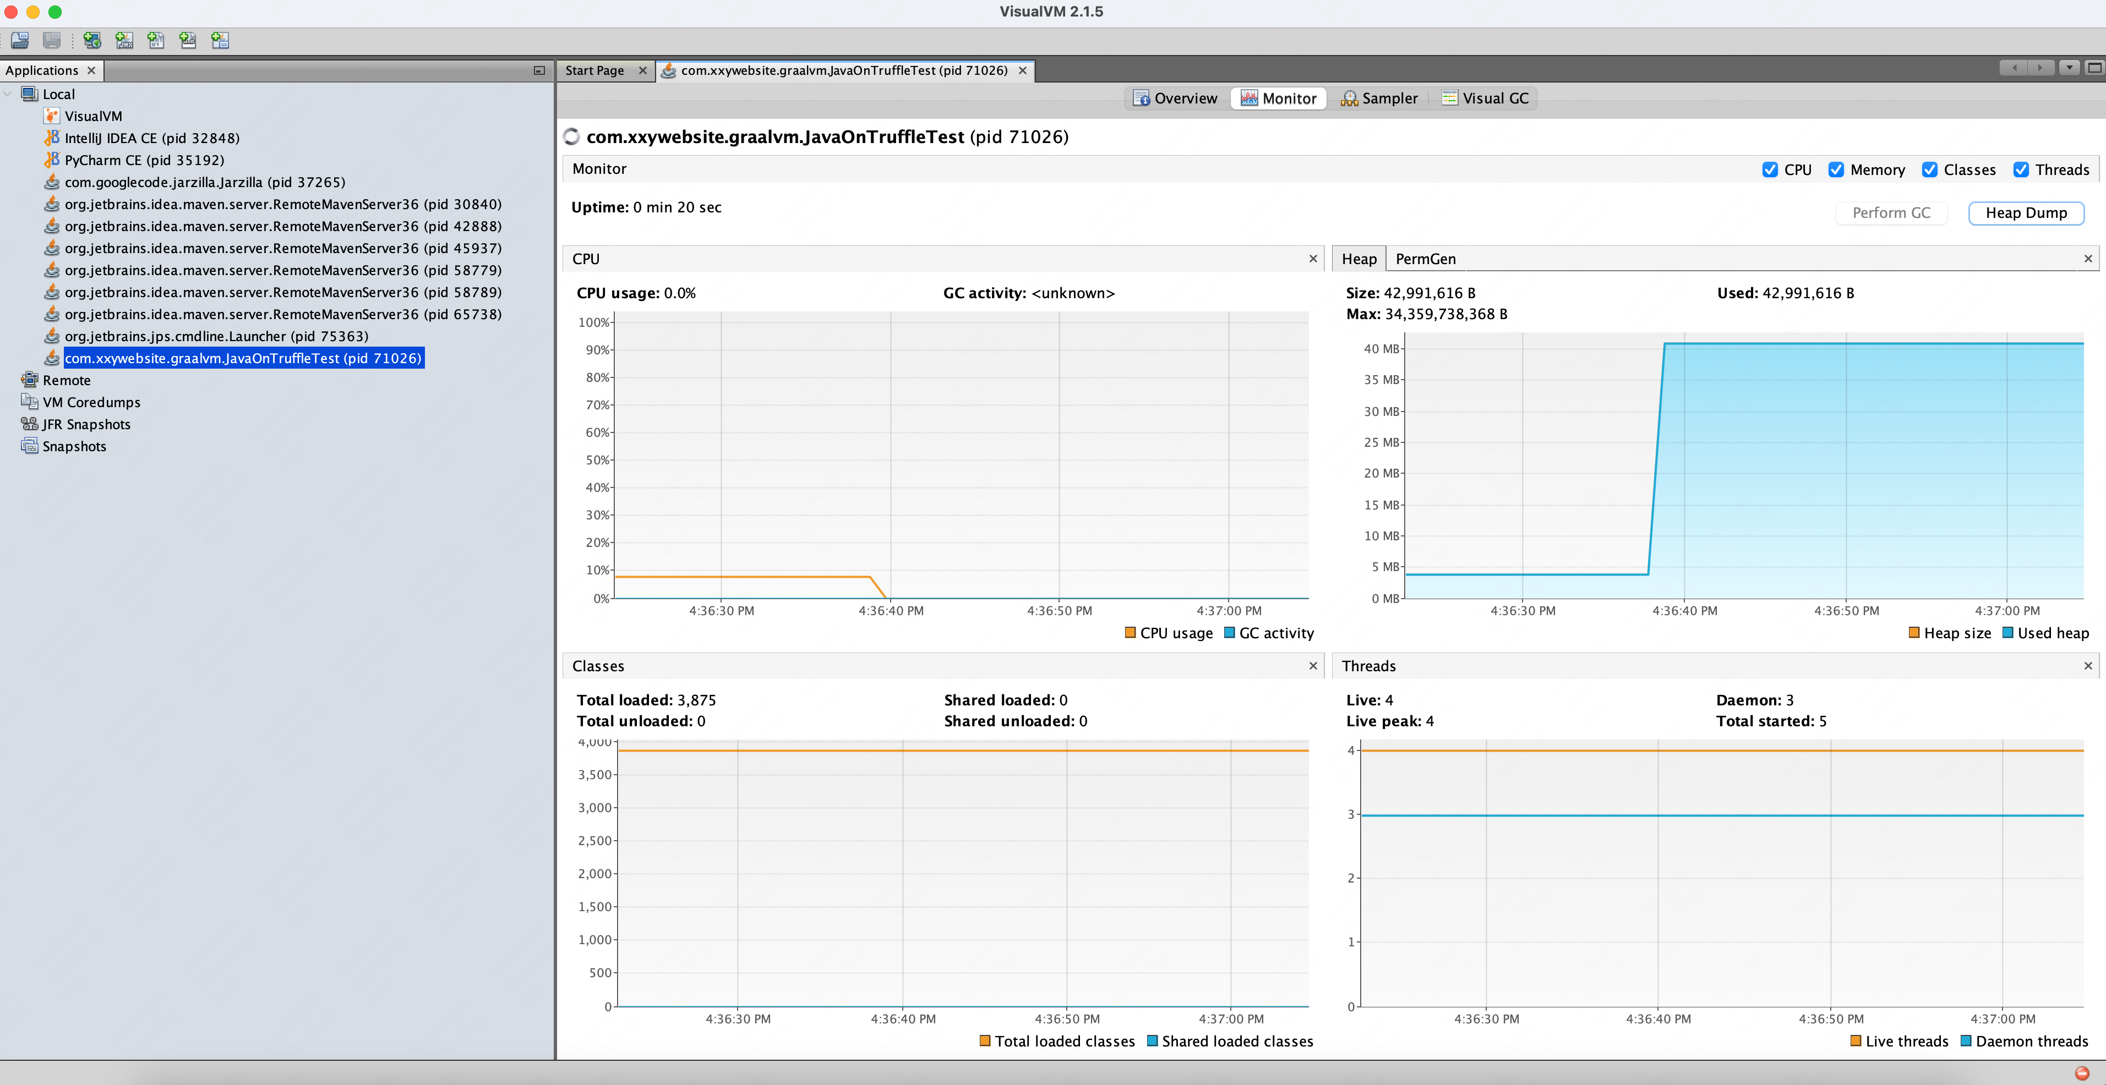
Task: Switch to the Start Page tab
Action: tap(595, 70)
